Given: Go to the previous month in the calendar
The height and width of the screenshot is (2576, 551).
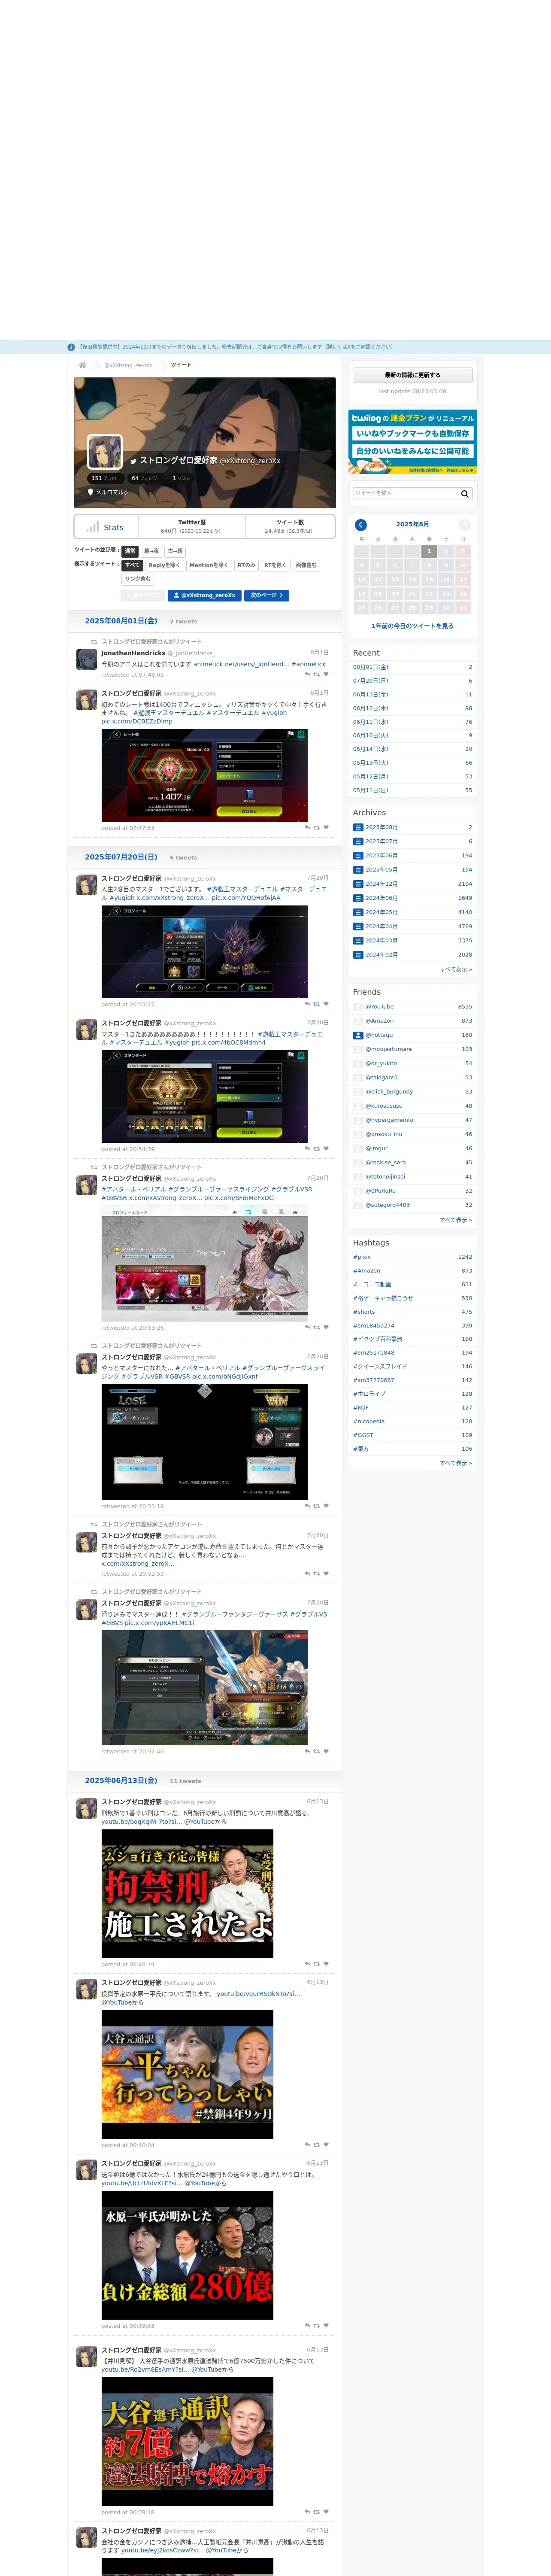Looking at the screenshot, I should [x=361, y=525].
